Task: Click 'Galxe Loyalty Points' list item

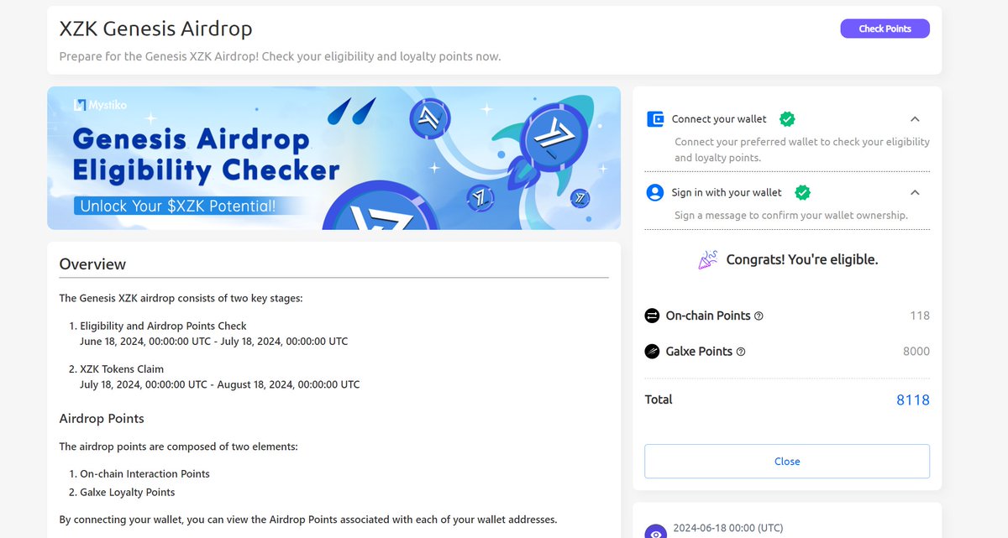Action: click(128, 493)
